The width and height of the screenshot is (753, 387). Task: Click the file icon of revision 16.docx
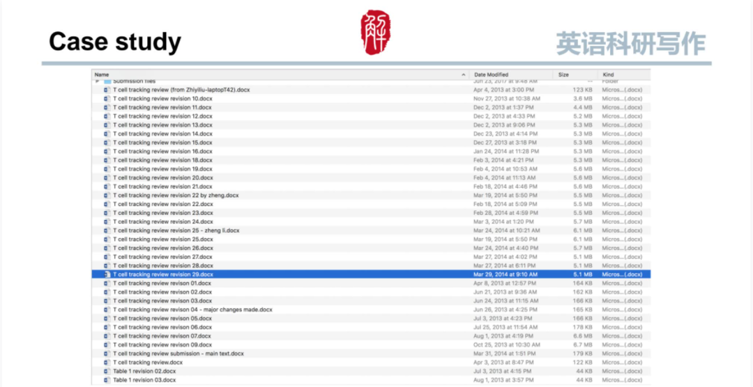[x=107, y=152]
